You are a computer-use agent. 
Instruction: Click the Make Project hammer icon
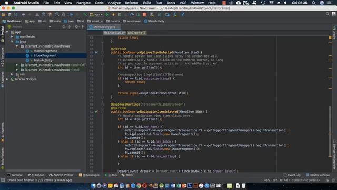[x=85, y=14]
